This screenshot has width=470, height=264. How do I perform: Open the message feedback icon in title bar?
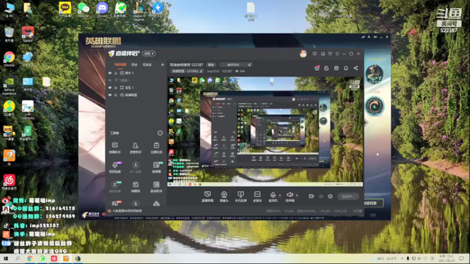314,54
